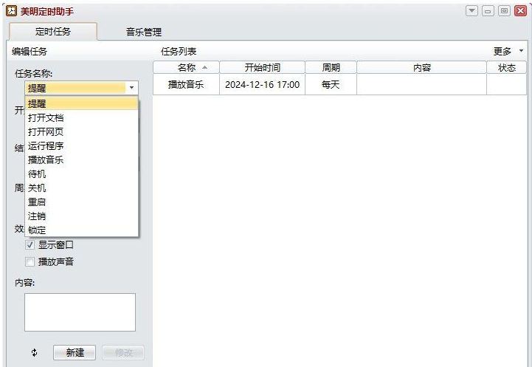Screen dimensions: 532x367
Task: Click the 状态 column header
Action: [507, 67]
